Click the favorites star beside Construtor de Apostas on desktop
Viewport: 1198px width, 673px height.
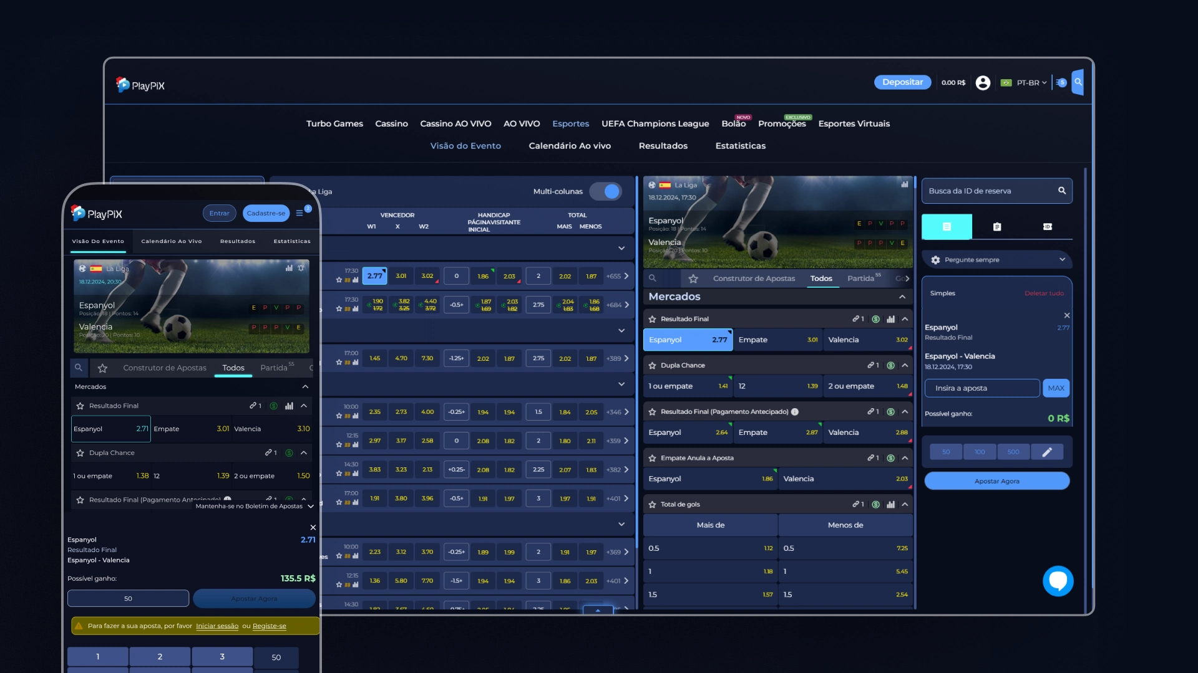pos(693,279)
